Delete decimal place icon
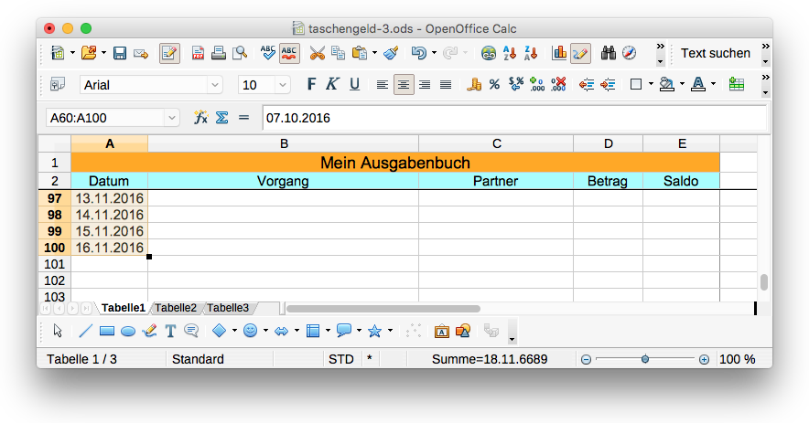Screen dimensions: 809x423 click(558, 84)
